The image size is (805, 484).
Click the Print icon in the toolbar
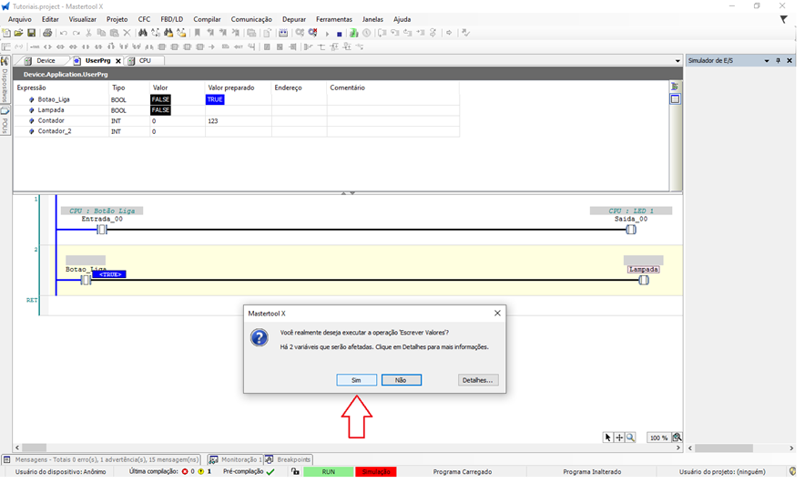click(47, 33)
